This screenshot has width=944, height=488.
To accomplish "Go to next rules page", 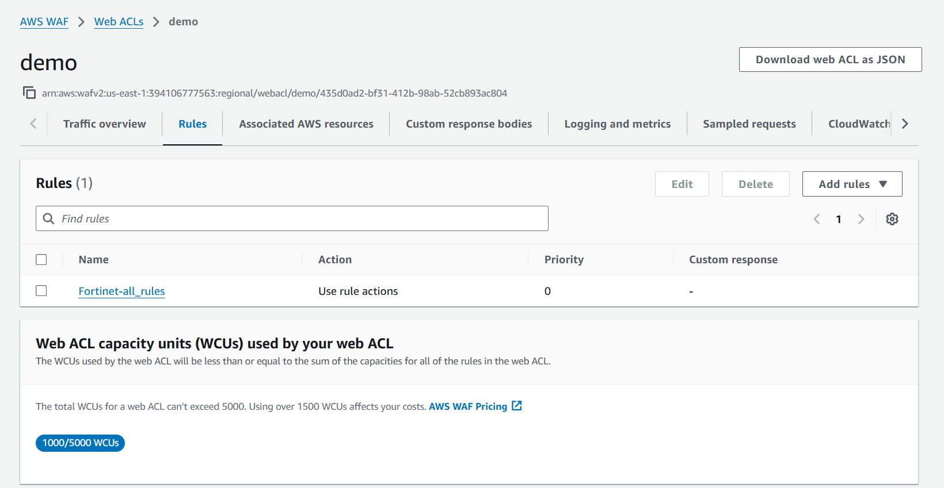I will click(x=861, y=219).
